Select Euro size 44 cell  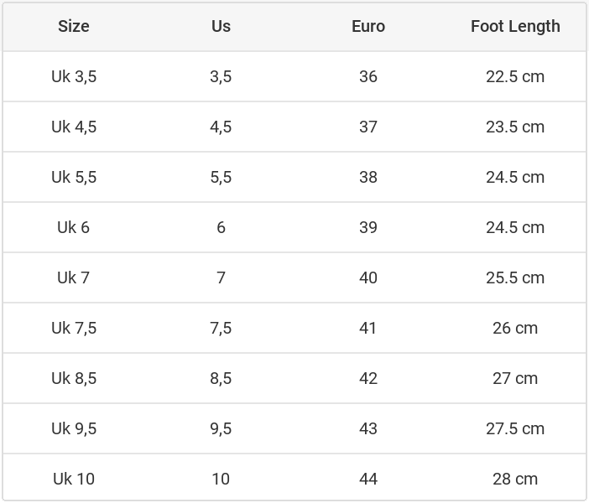pos(368,479)
